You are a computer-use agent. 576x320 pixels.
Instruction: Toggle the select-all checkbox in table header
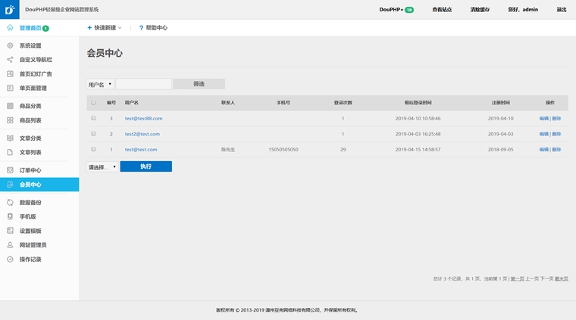coord(93,102)
